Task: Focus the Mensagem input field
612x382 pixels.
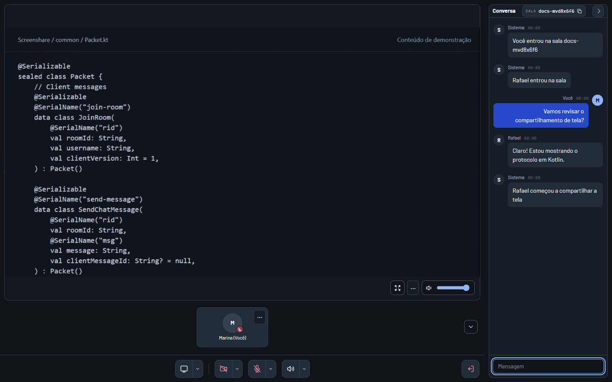Action: (548, 366)
